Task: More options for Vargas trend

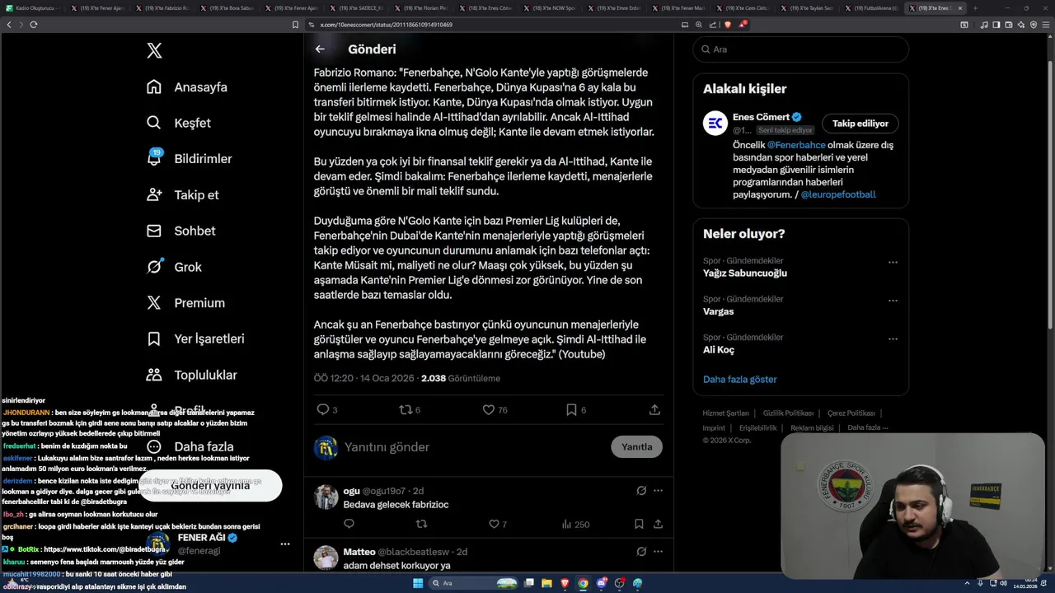Action: 893,301
